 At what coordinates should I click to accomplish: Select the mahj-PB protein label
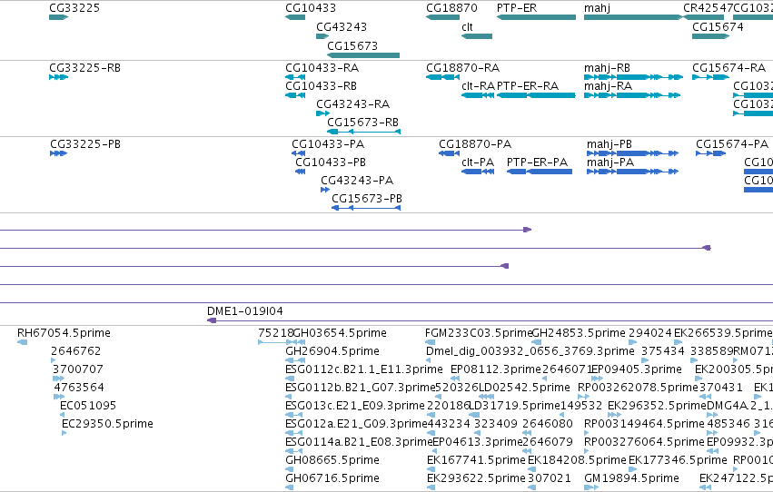(x=609, y=143)
